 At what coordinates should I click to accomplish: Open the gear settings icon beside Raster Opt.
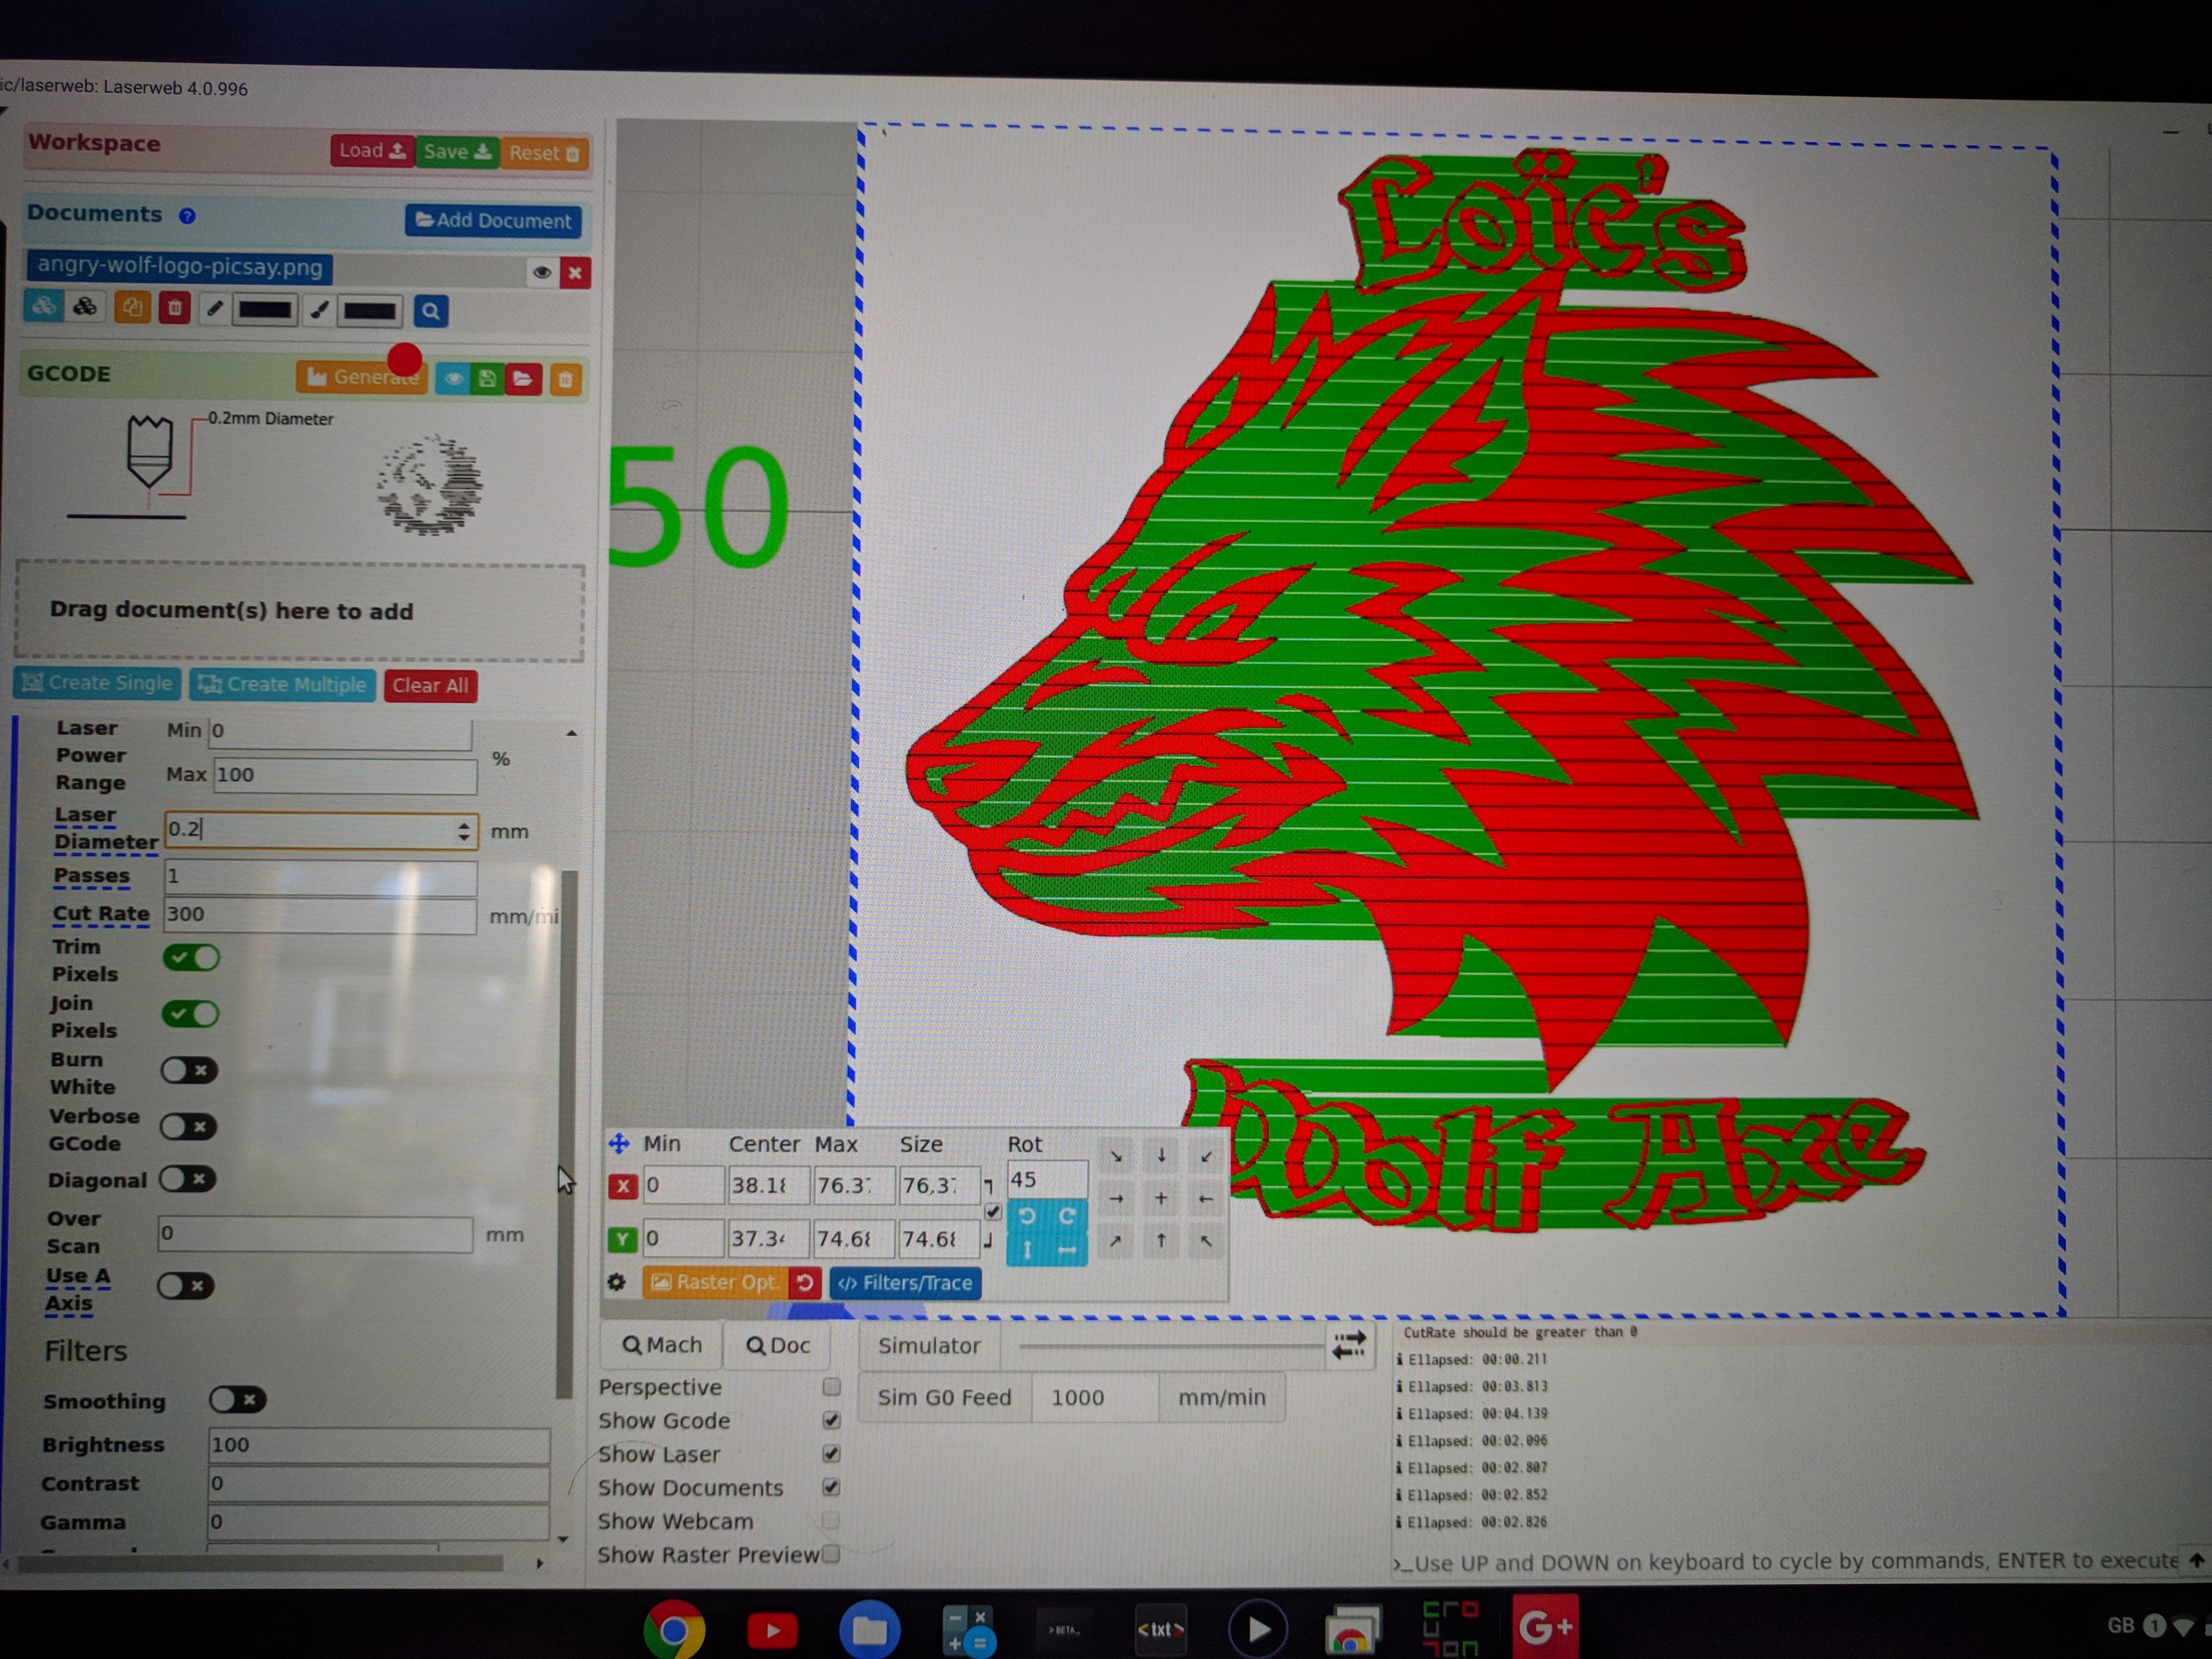[x=617, y=1282]
